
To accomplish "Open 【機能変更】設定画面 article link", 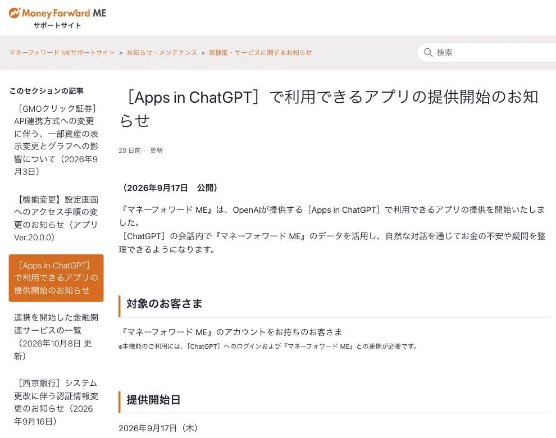I will tap(56, 218).
